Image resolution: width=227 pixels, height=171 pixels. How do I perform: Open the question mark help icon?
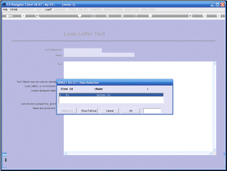[23, 16]
